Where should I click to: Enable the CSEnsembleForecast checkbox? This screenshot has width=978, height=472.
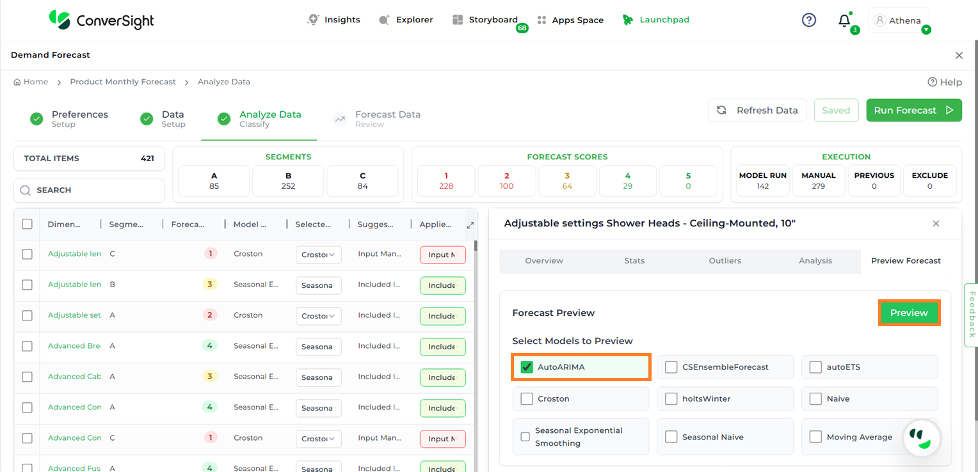tap(671, 367)
